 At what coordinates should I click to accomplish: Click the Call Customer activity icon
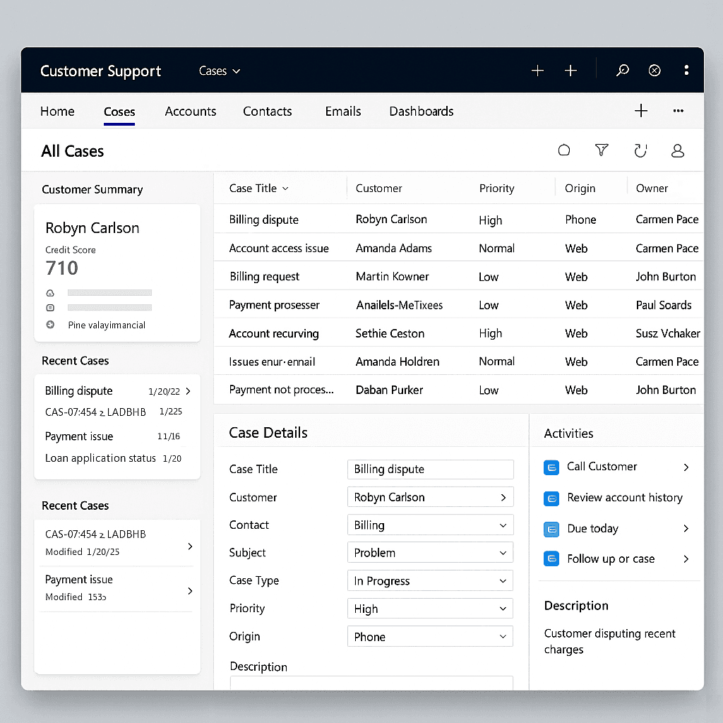coord(551,467)
